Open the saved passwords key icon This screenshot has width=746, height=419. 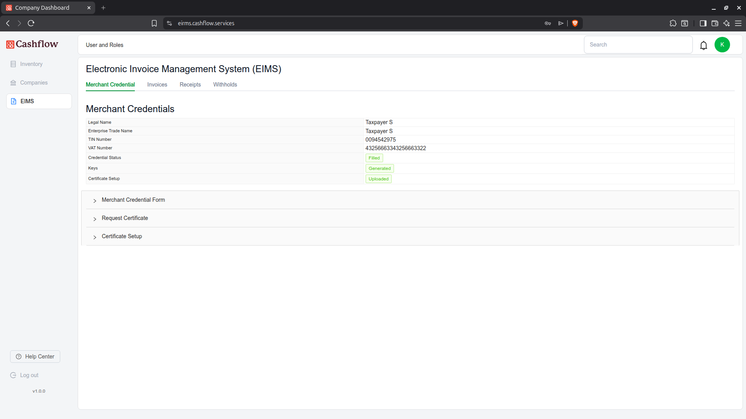click(548, 23)
